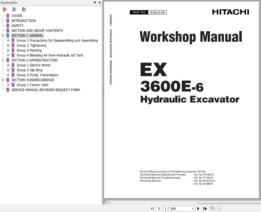The image size is (261, 212).
Task: Open Group 4 Bleeding Air from Hydraulic Oil Tank
Action: (50, 55)
